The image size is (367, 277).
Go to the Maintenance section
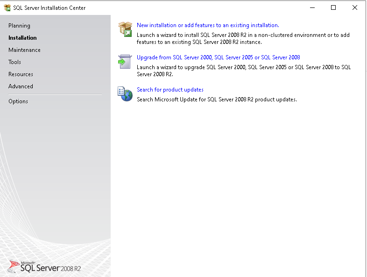pyautogui.click(x=24, y=50)
